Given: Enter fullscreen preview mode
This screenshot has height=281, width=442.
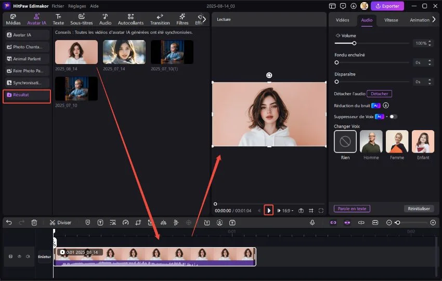Looking at the screenshot, I should (321, 210).
